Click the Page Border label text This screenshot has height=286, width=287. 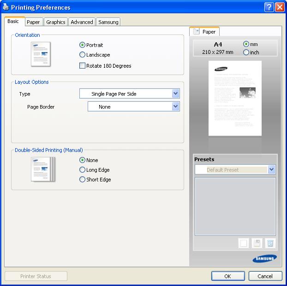pyautogui.click(x=41, y=107)
